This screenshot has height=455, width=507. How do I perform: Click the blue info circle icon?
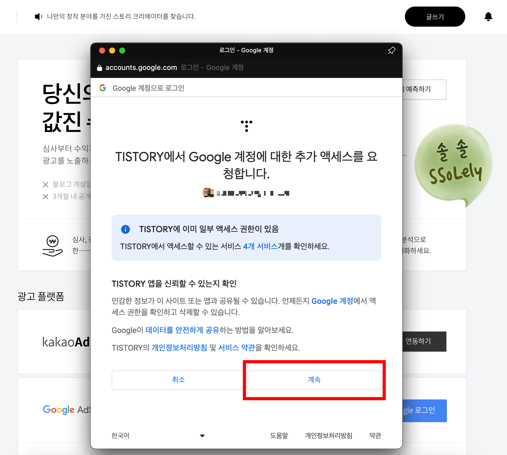click(125, 229)
